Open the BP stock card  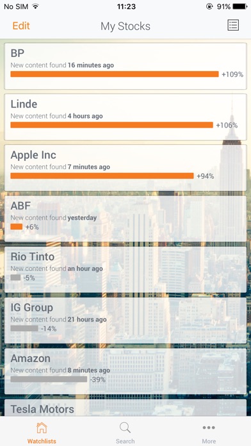click(x=125, y=66)
